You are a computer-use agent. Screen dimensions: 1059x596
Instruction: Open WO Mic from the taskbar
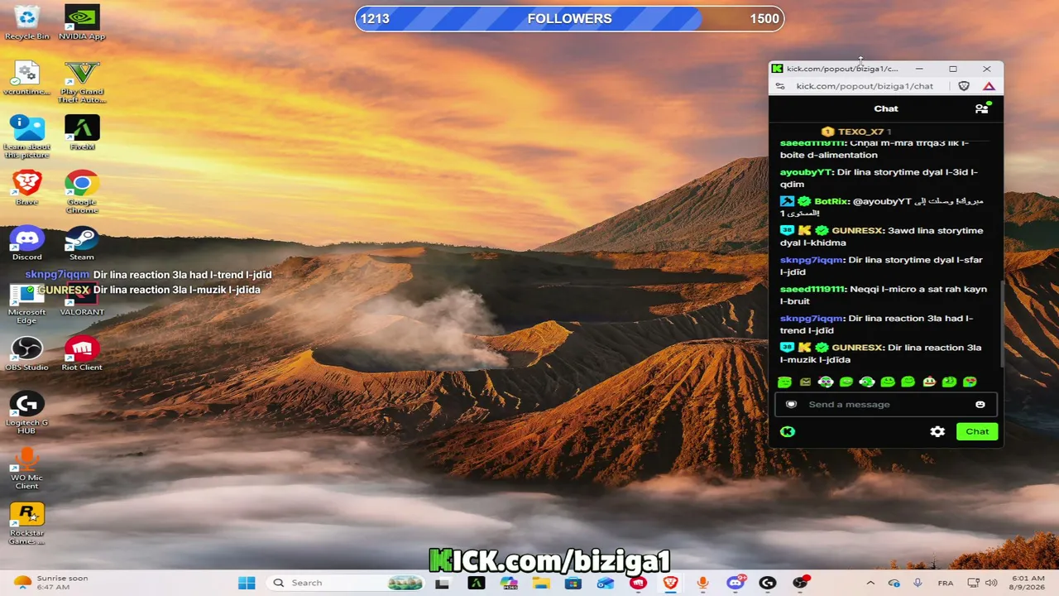point(702,583)
